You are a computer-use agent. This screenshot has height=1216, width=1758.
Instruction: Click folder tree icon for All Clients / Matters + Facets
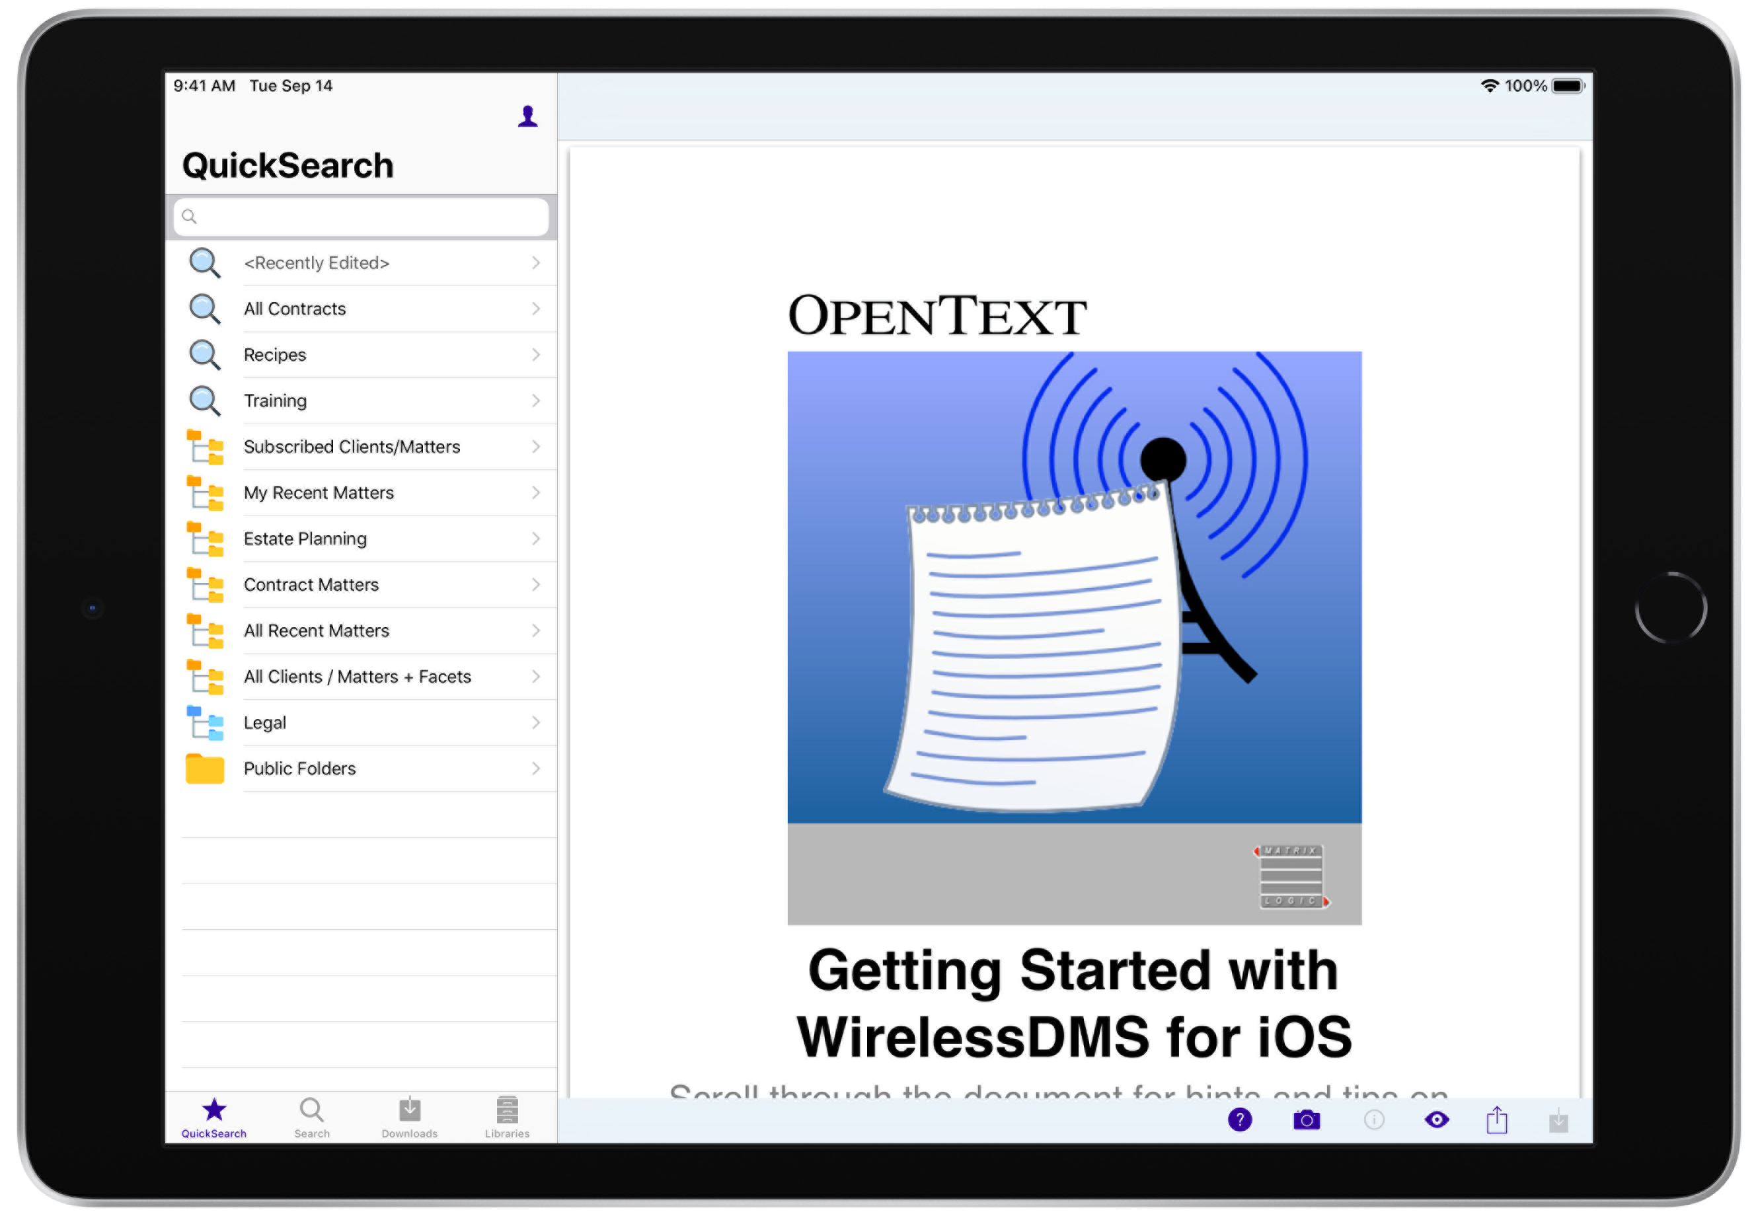coord(205,677)
